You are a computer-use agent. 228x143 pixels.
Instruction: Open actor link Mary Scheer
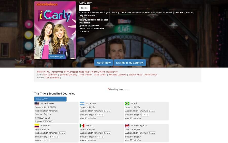click(100, 75)
